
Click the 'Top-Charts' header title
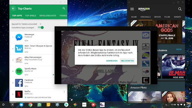(x=25, y=9)
